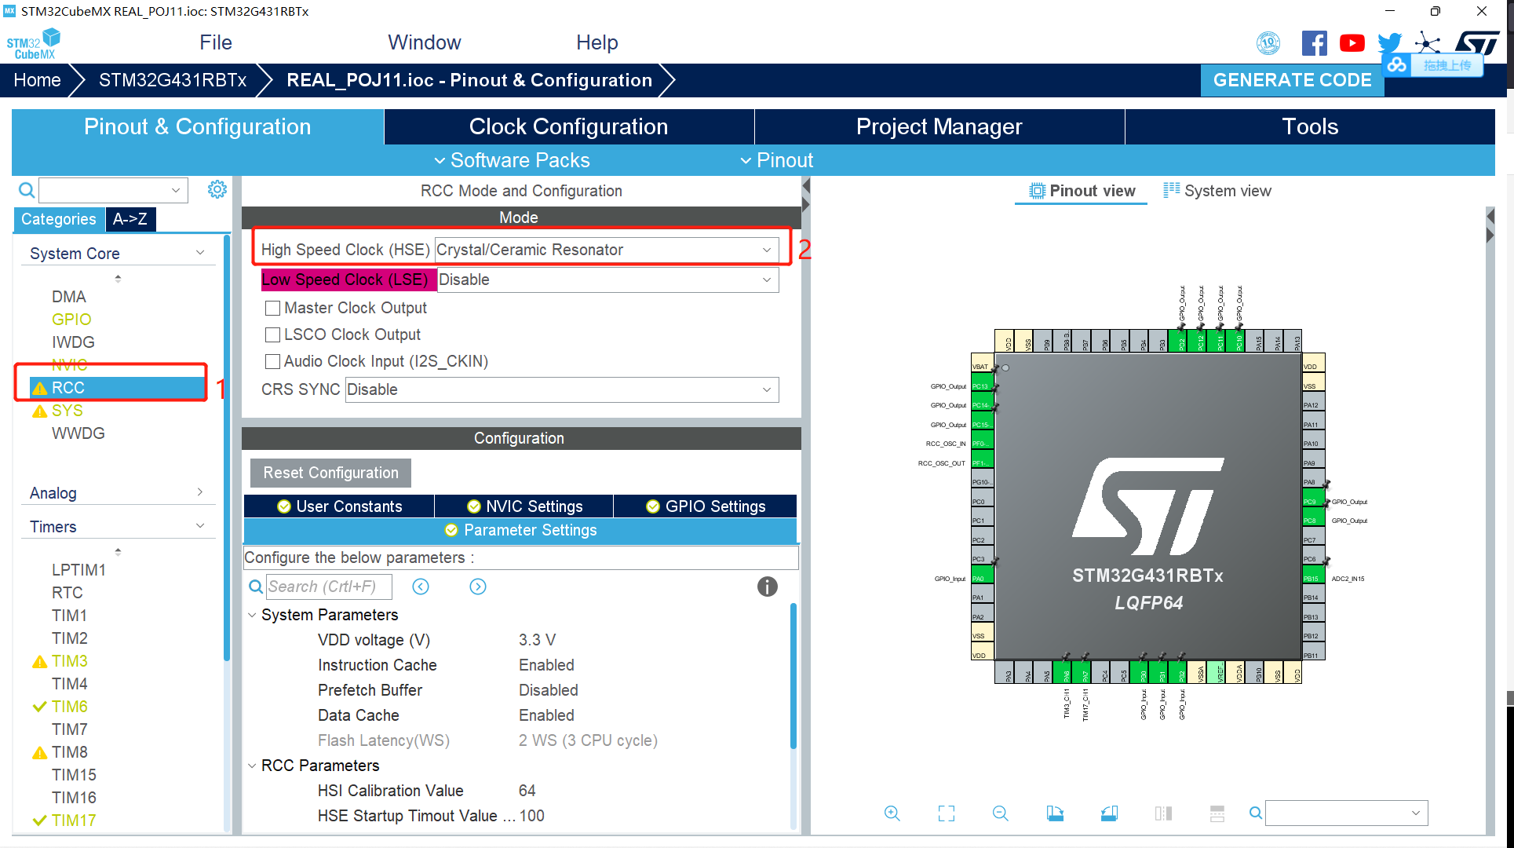Viewport: 1514px width, 848px height.
Task: Open the settings gear in categories panel
Action: coord(217,189)
